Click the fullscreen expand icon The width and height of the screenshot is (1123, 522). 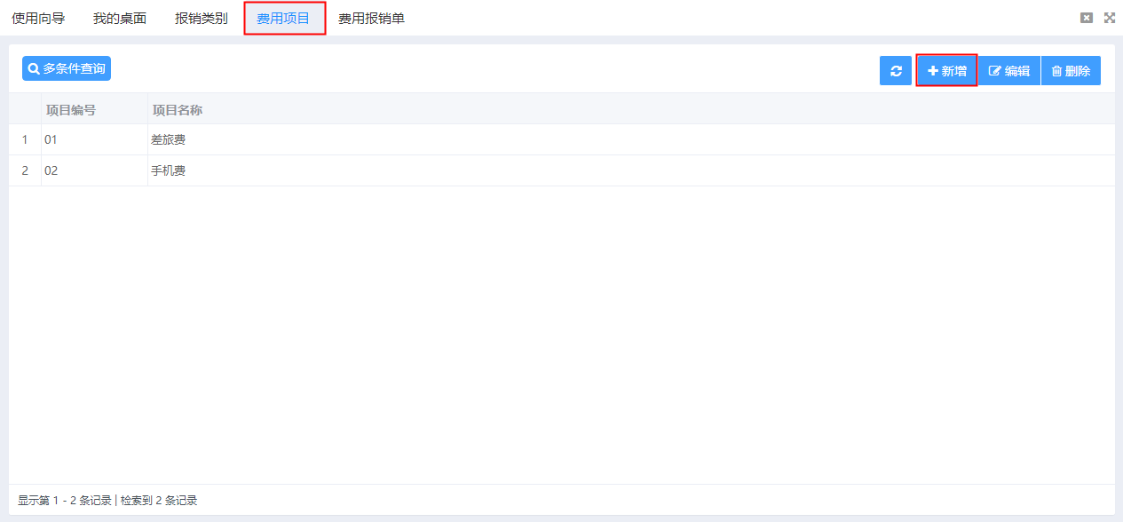pos(1110,18)
